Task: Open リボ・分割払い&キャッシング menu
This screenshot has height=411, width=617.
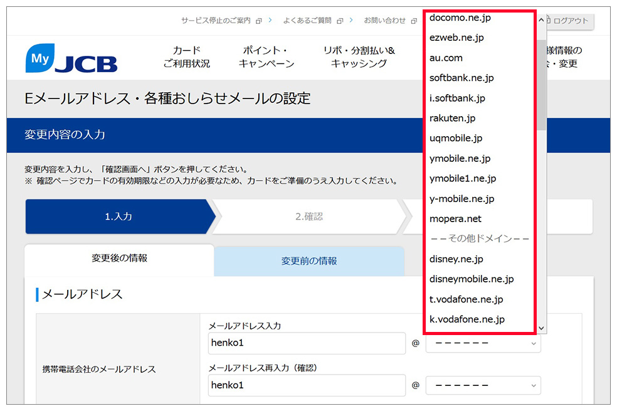Action: pos(359,57)
